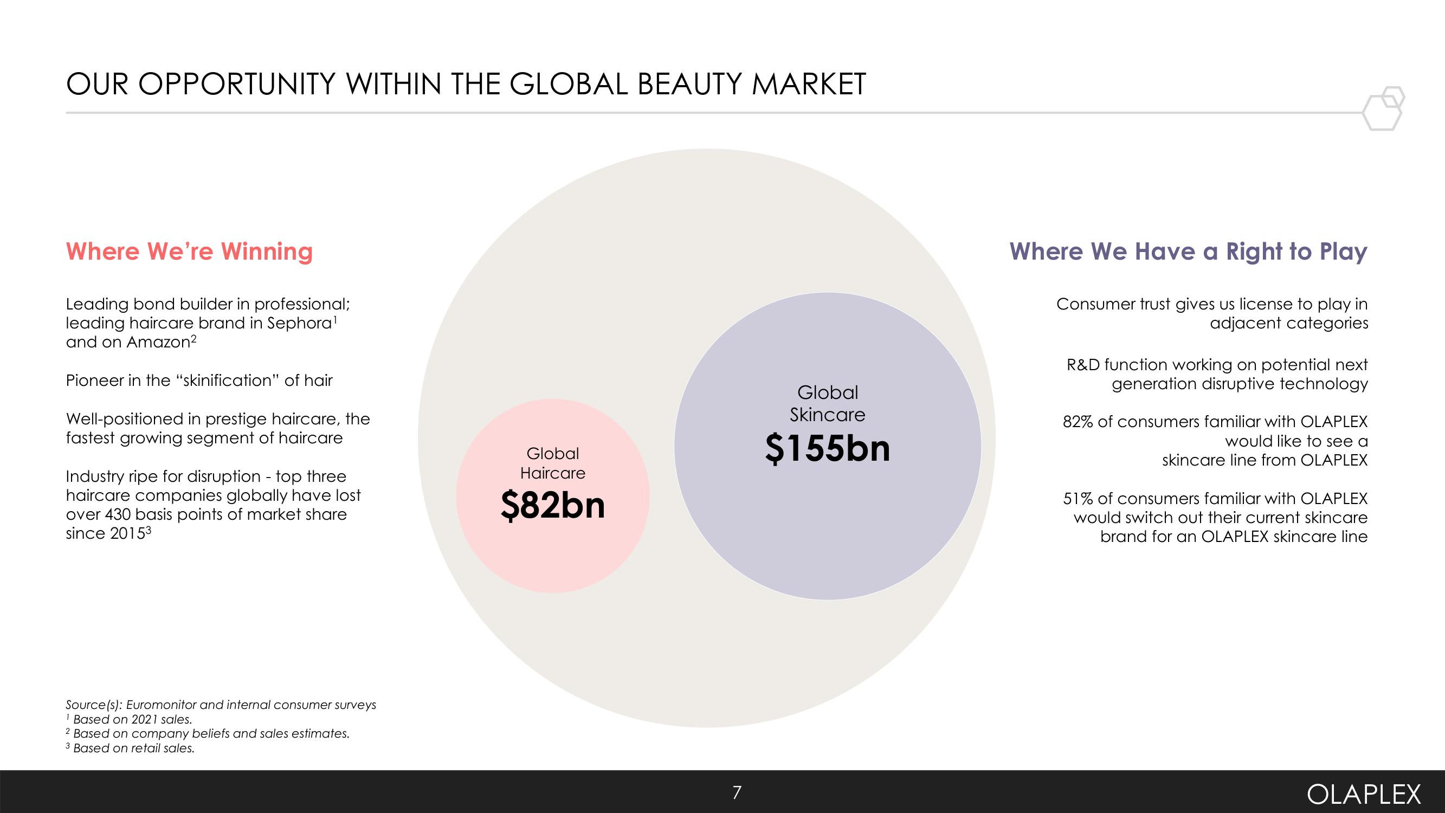Click the 'Source(s): Euromonitor' footnote line
The width and height of the screenshot is (1445, 813).
(221, 705)
